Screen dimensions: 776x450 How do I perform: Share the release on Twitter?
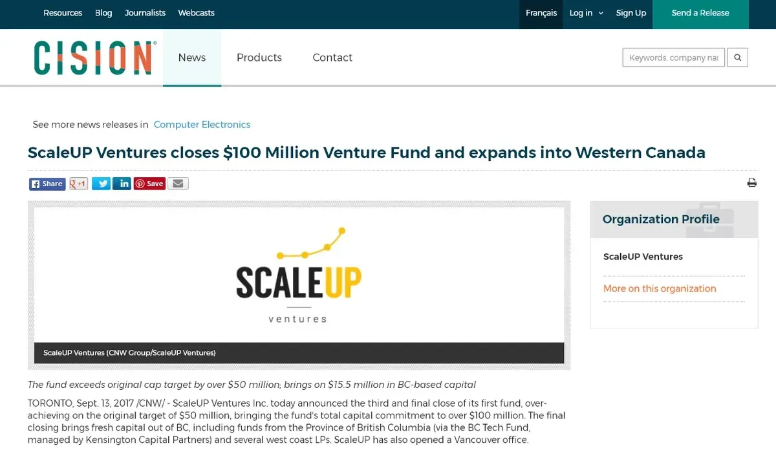pyautogui.click(x=101, y=184)
